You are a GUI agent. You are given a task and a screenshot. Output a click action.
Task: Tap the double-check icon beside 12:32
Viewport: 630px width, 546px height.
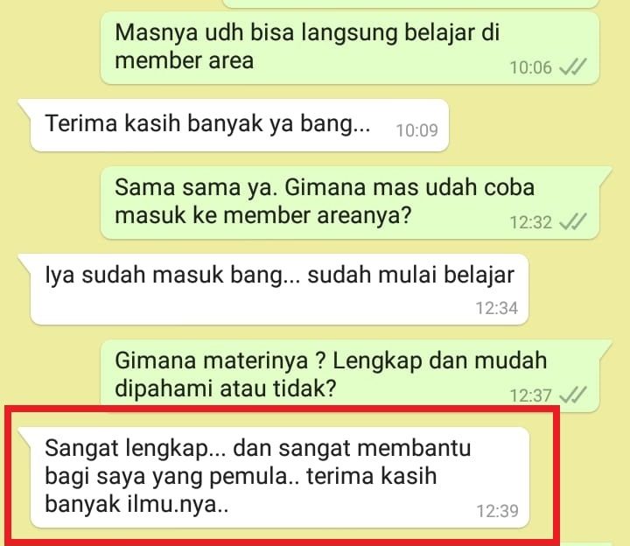(573, 221)
